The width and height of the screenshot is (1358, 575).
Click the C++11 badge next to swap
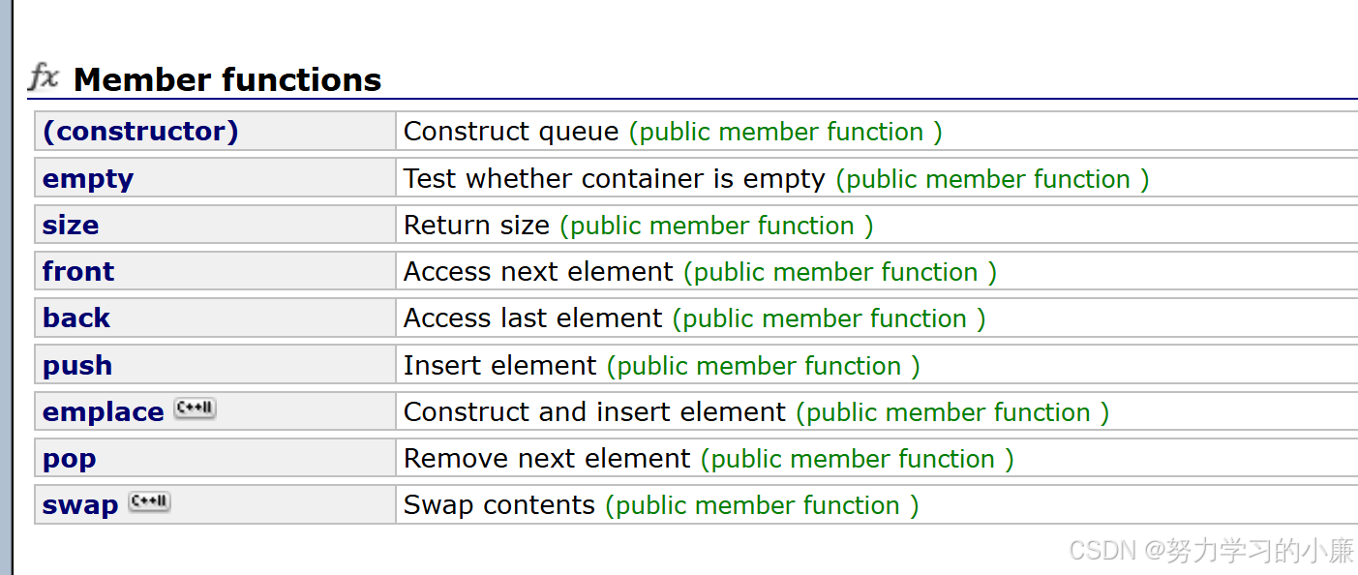149,502
